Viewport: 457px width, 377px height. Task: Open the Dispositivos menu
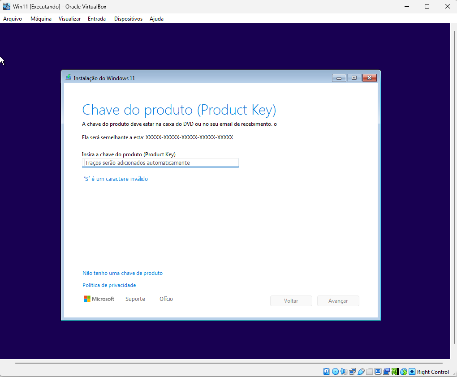(x=128, y=19)
